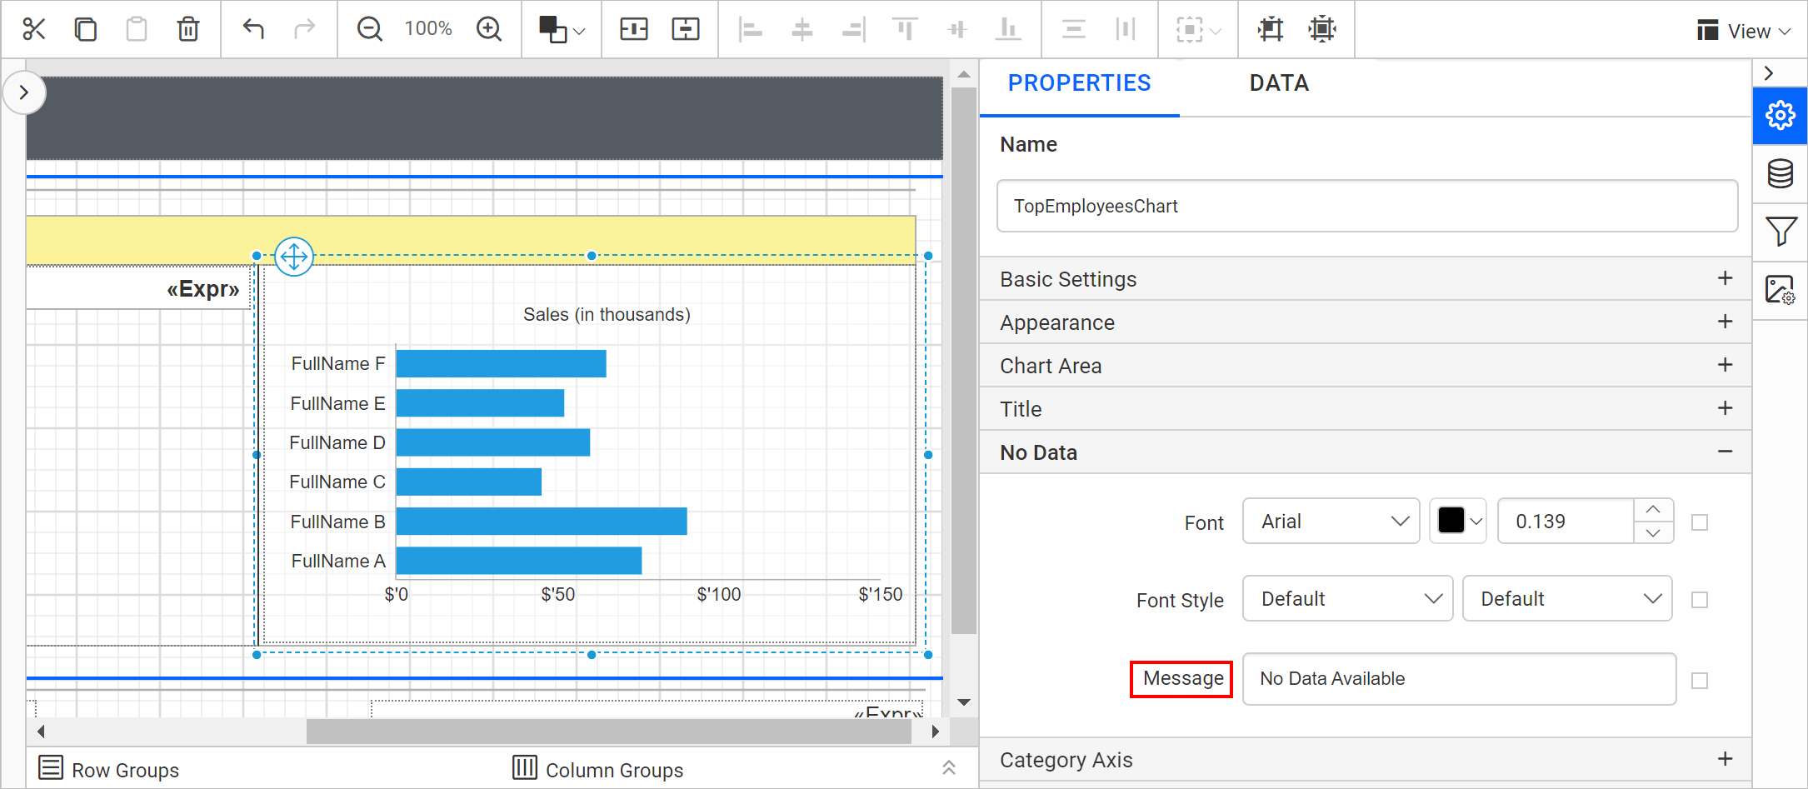Open the sizing options dropdown
The width and height of the screenshot is (1808, 789).
pos(1198,30)
